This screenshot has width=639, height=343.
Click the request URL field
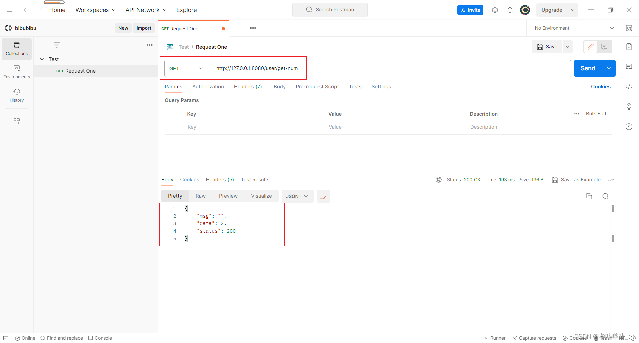click(391, 68)
